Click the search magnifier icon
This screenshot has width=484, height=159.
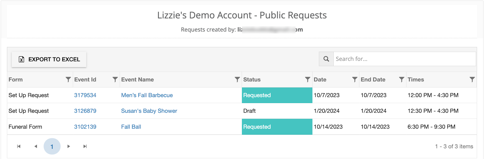[326, 59]
